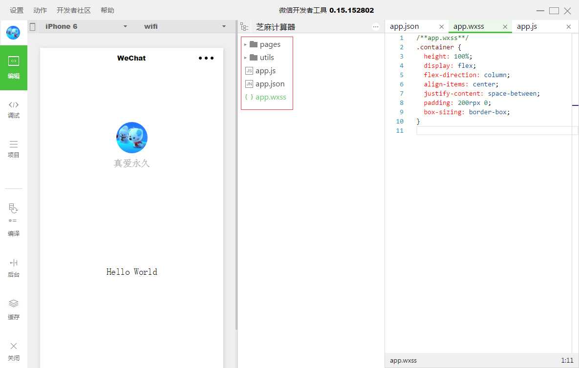Click the 芝麻计算器 project title
Viewport: 579px width, 368px height.
[276, 27]
